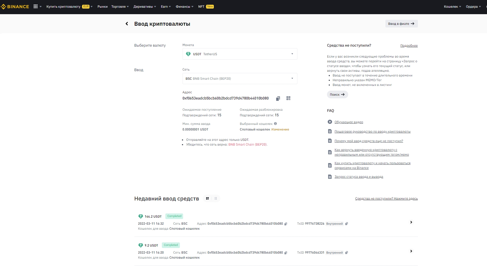
Task: Open the Обучающее видео link
Action: click(x=349, y=122)
